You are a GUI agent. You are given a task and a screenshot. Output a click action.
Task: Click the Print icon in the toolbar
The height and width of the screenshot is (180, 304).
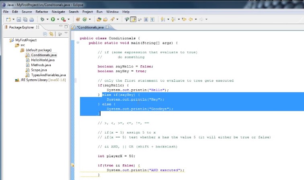(31, 19)
